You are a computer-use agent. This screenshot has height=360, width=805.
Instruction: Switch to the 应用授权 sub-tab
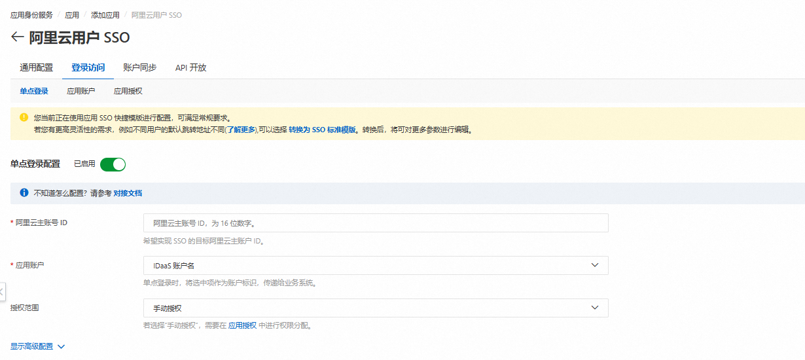[x=128, y=91]
